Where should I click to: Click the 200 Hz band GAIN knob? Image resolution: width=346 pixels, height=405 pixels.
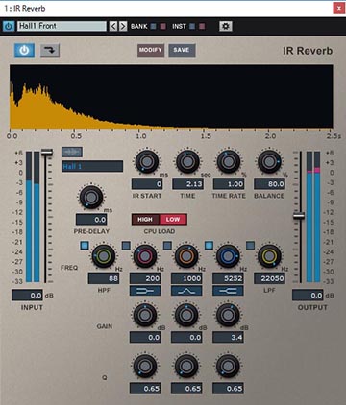click(145, 315)
